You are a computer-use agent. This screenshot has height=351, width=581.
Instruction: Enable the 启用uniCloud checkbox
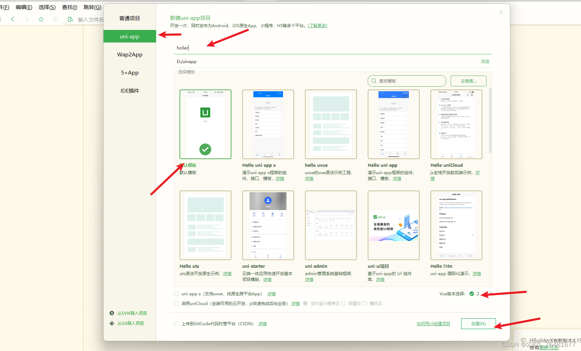[176, 304]
